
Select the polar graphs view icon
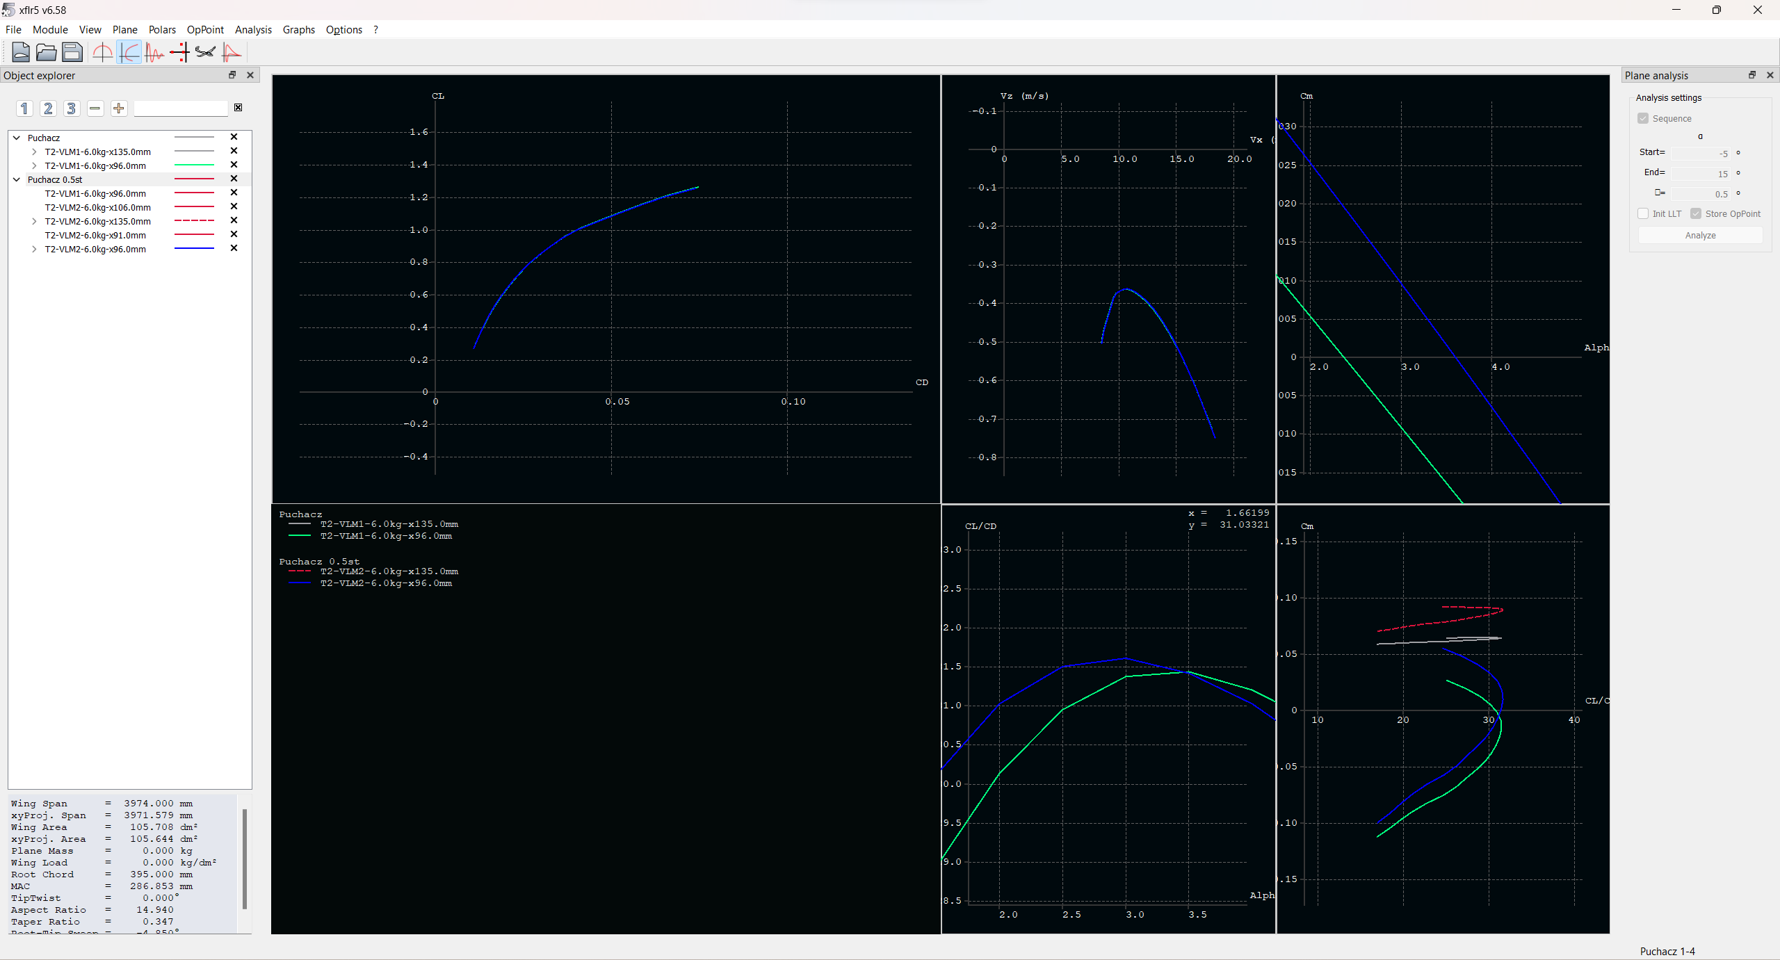click(x=129, y=52)
